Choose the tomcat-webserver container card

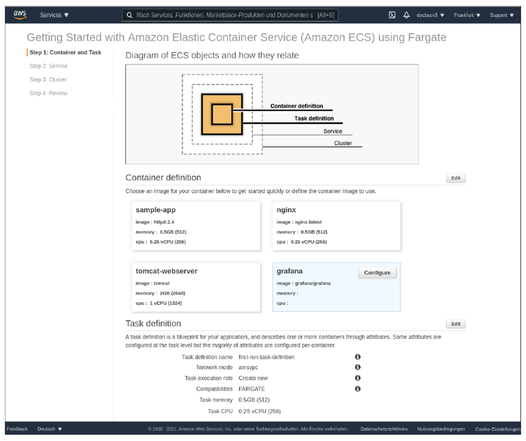pyautogui.click(x=196, y=287)
